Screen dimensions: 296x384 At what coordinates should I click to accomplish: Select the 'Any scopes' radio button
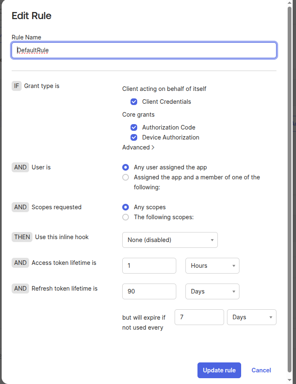126,207
